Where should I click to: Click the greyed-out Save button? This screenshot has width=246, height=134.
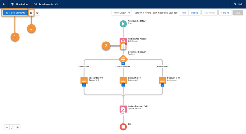pos(238,13)
